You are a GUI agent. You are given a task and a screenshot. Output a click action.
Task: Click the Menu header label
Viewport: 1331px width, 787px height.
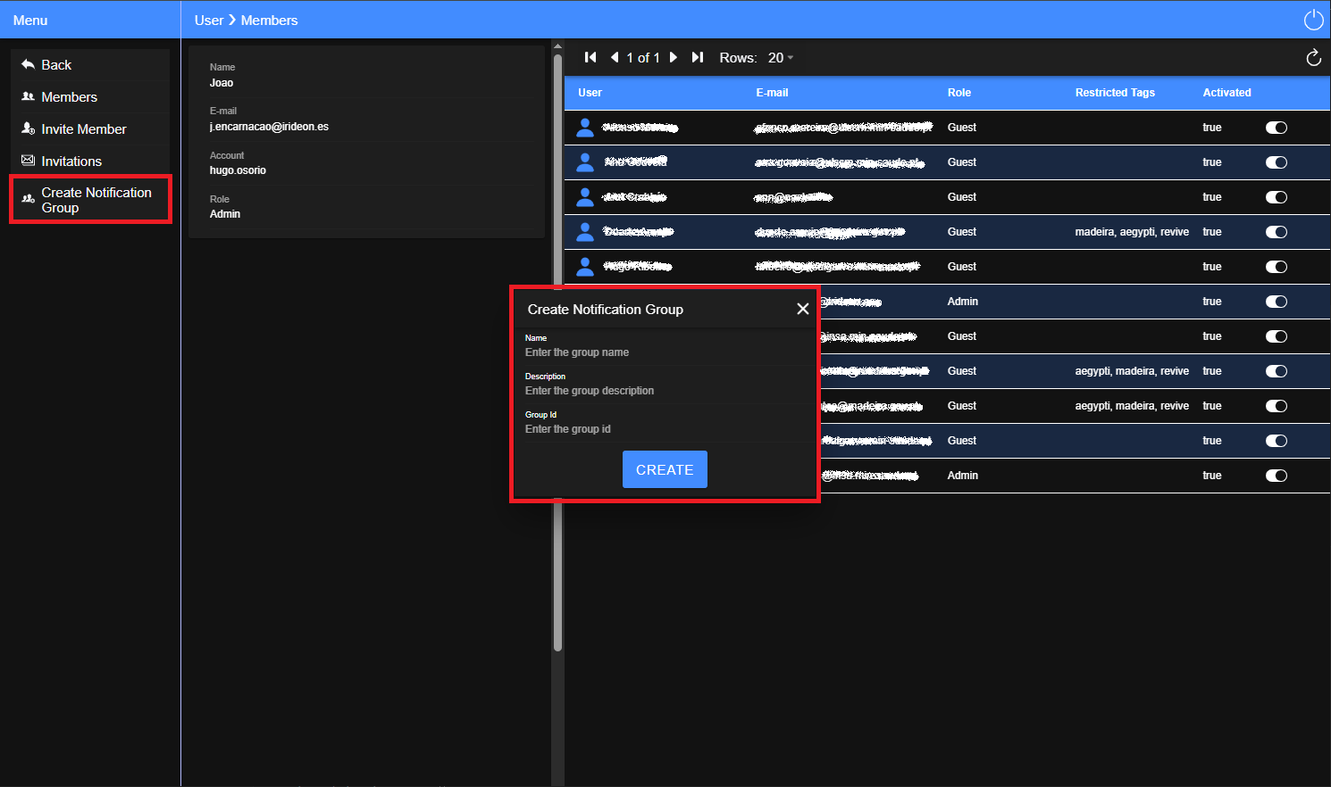[x=30, y=20]
